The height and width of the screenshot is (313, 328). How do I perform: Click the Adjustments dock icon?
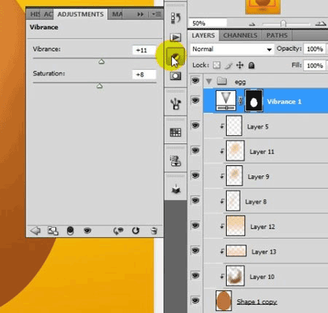click(176, 57)
